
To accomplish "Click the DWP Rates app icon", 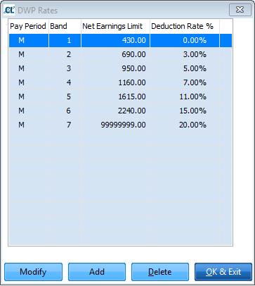I will (9, 10).
